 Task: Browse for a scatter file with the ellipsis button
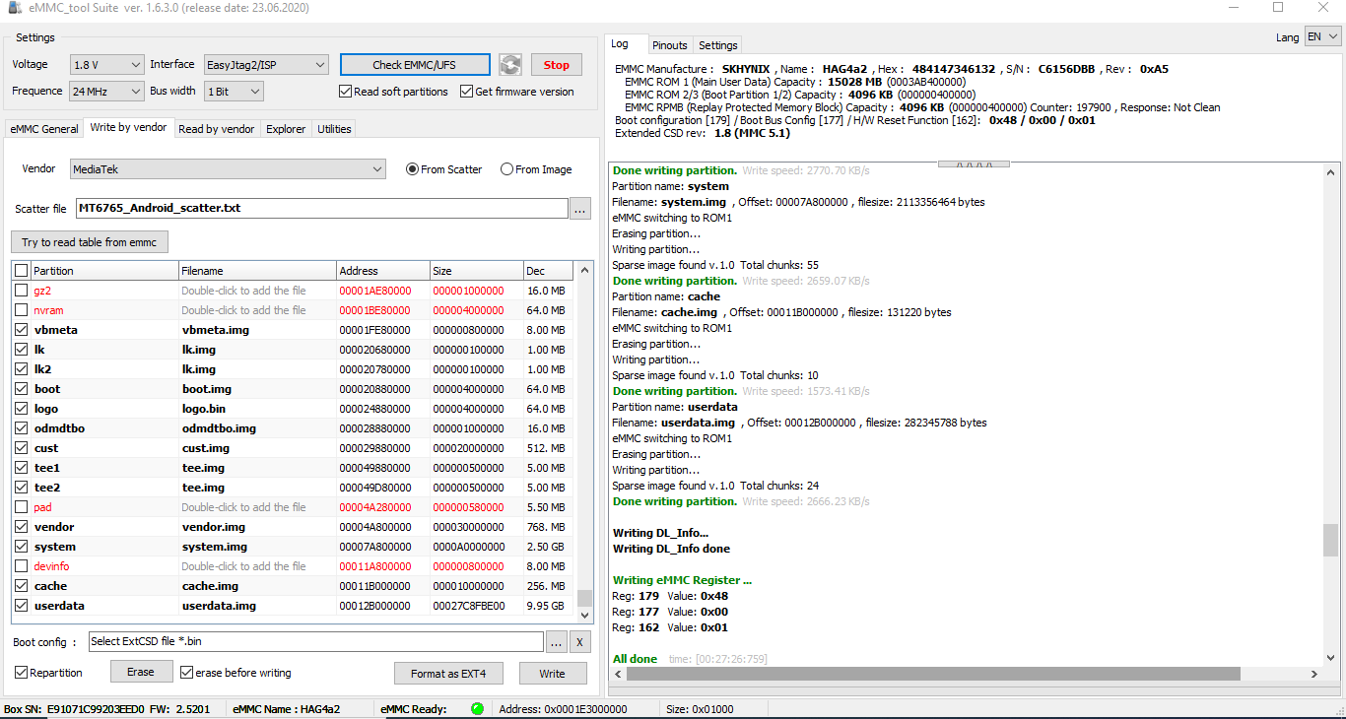tap(579, 209)
